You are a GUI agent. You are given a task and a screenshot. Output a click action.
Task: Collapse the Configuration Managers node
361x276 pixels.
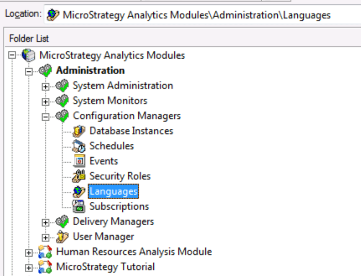pos(46,117)
